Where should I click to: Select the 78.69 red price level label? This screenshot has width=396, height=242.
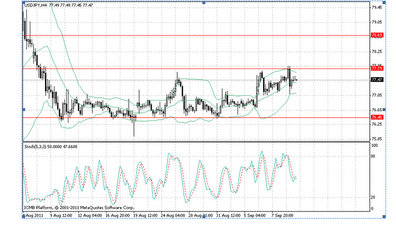tap(377, 35)
